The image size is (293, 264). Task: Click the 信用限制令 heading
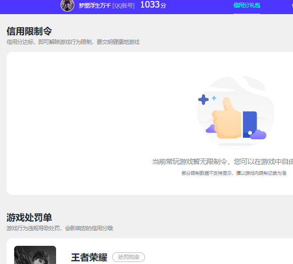point(29,31)
